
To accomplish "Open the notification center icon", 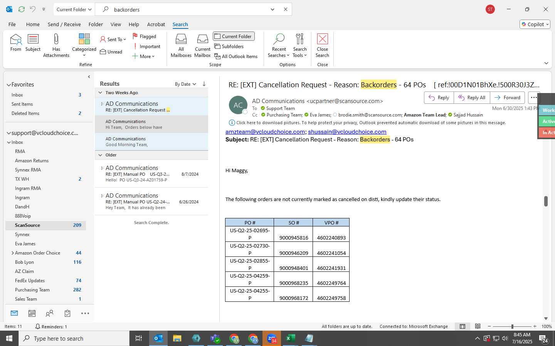I will point(544,339).
